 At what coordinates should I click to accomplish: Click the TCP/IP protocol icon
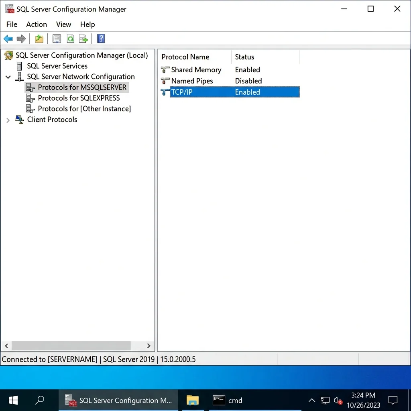point(165,92)
